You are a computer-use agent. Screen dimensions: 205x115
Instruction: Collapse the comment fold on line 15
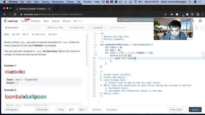[97, 72]
